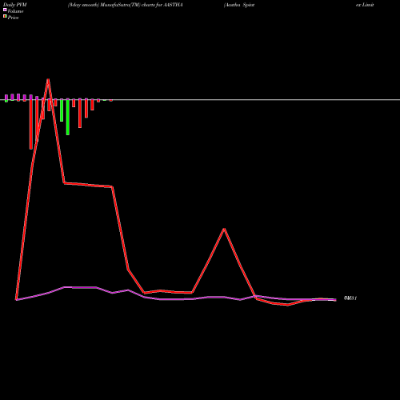Click the 'ex Limit' text at top right
400x400 pixels.
pyautogui.click(x=365, y=5)
